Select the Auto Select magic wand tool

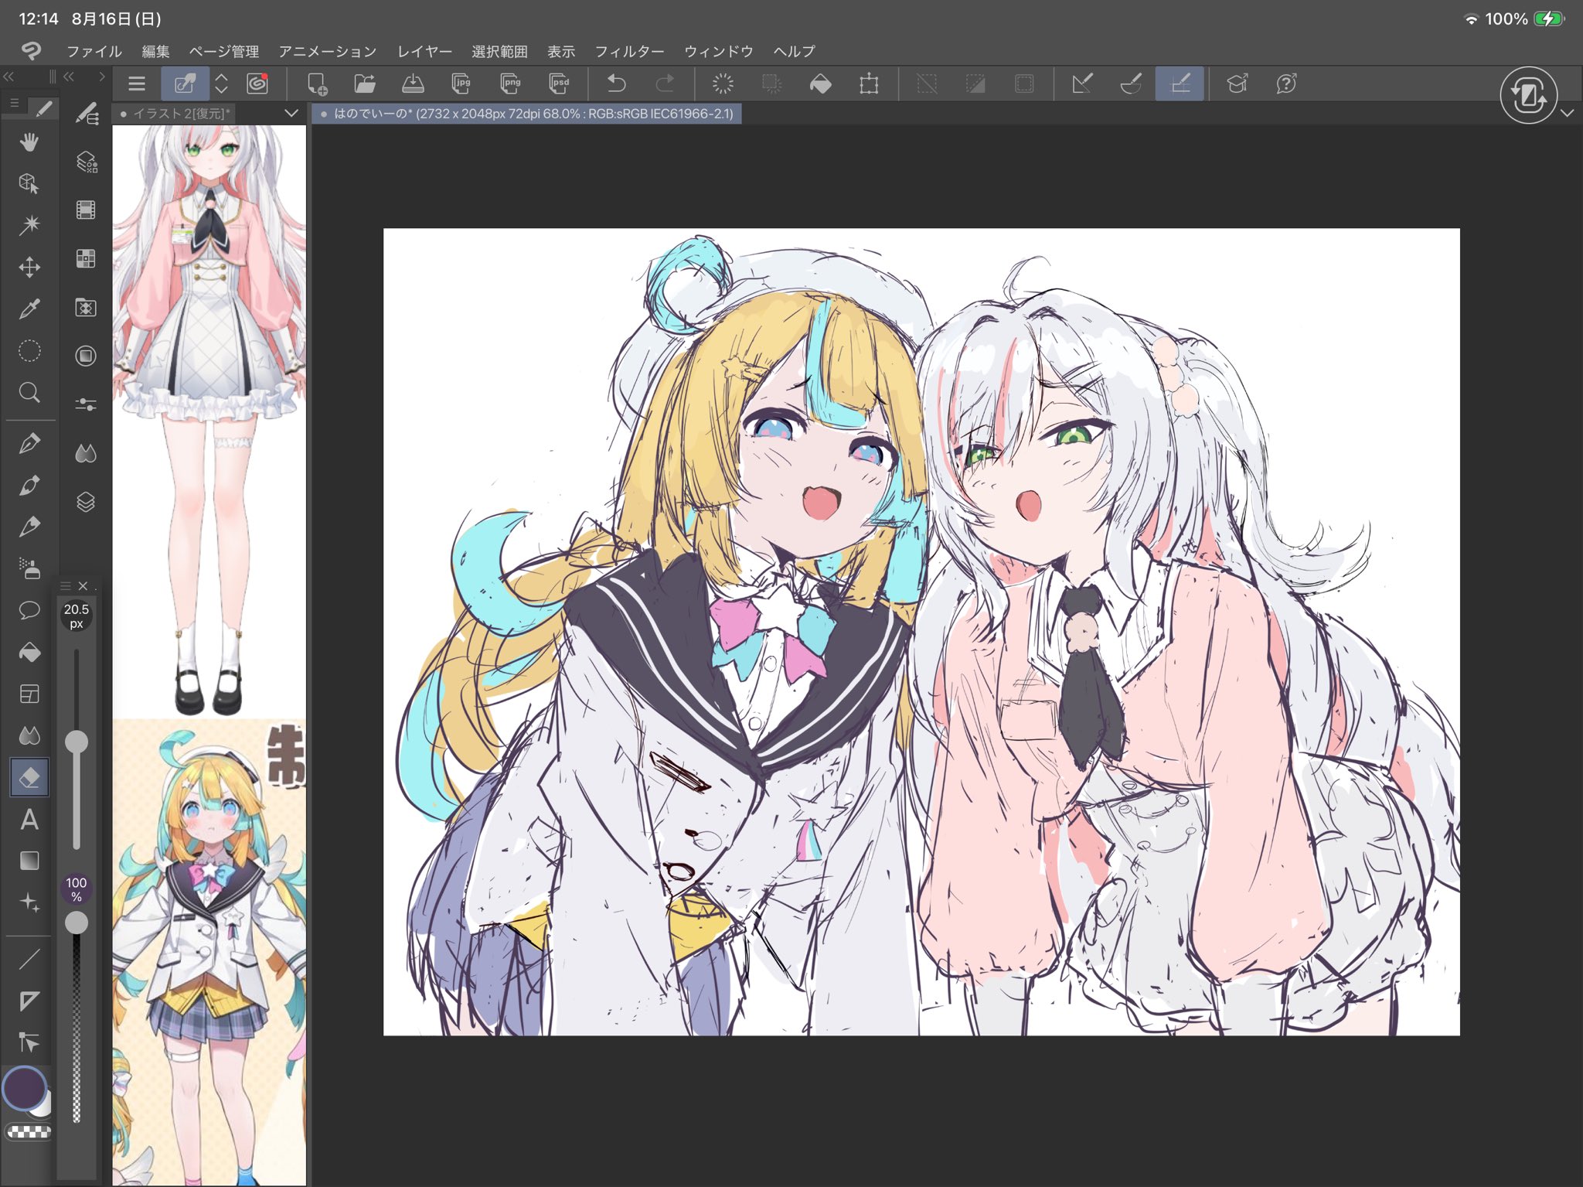pyautogui.click(x=29, y=225)
